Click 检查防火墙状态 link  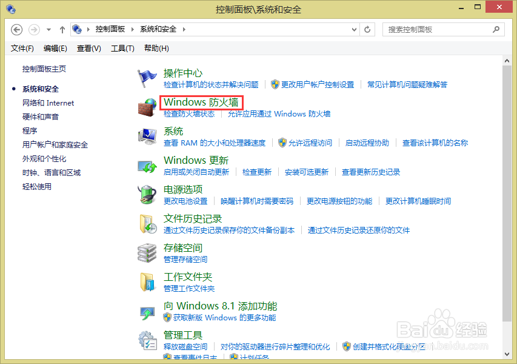coord(189,114)
